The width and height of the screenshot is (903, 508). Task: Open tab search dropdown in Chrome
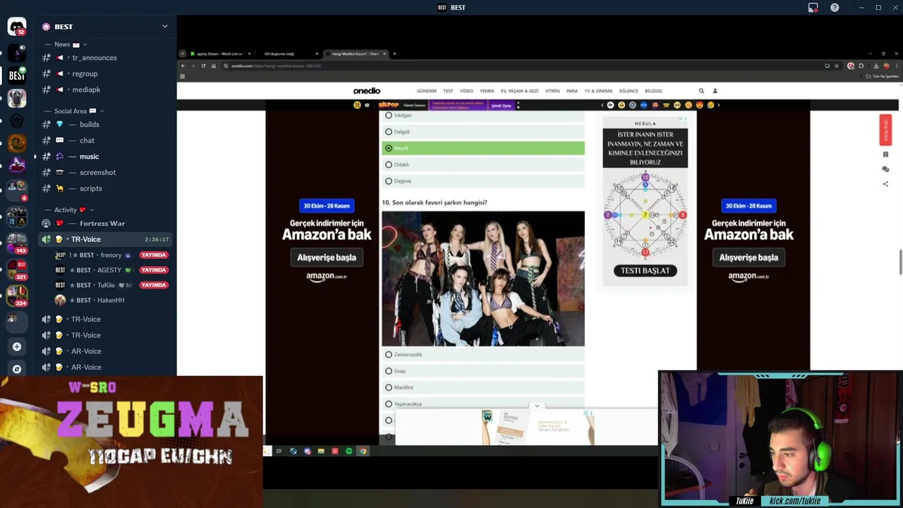182,54
